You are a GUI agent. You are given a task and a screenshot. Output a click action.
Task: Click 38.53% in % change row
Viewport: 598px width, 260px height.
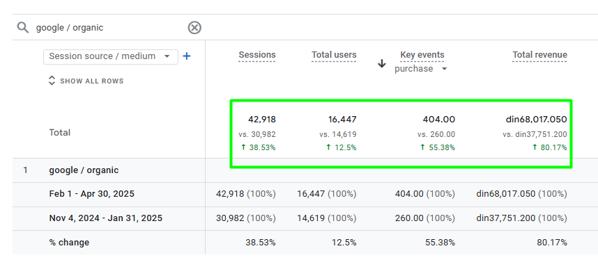click(261, 243)
